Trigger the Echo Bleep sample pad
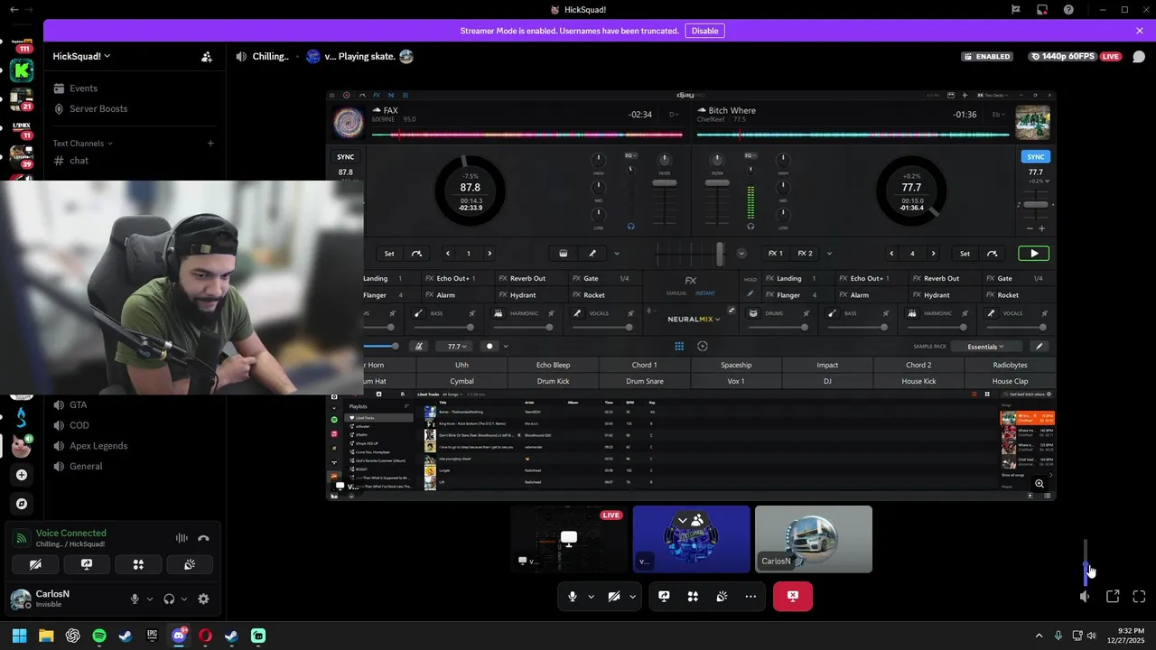Screen dimensions: 1156x650 pos(554,365)
